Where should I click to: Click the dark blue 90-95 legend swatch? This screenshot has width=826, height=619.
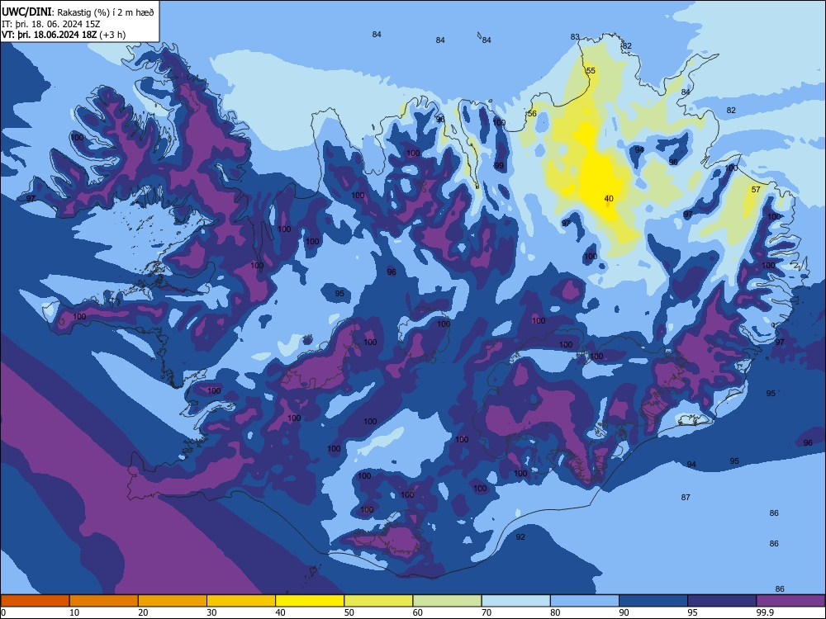tap(653, 601)
